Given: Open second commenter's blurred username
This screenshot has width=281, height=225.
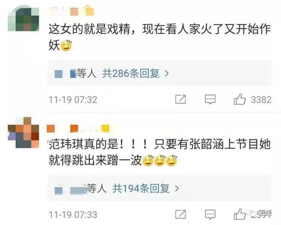Looking at the screenshot, I should coord(78,128).
